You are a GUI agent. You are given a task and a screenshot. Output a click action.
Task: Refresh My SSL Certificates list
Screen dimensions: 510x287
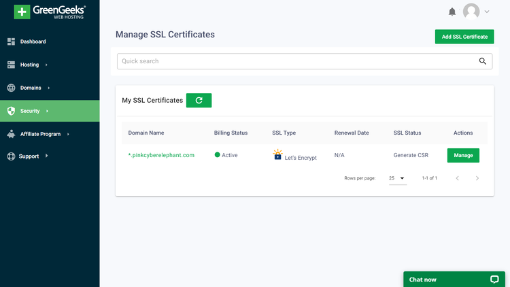click(199, 100)
